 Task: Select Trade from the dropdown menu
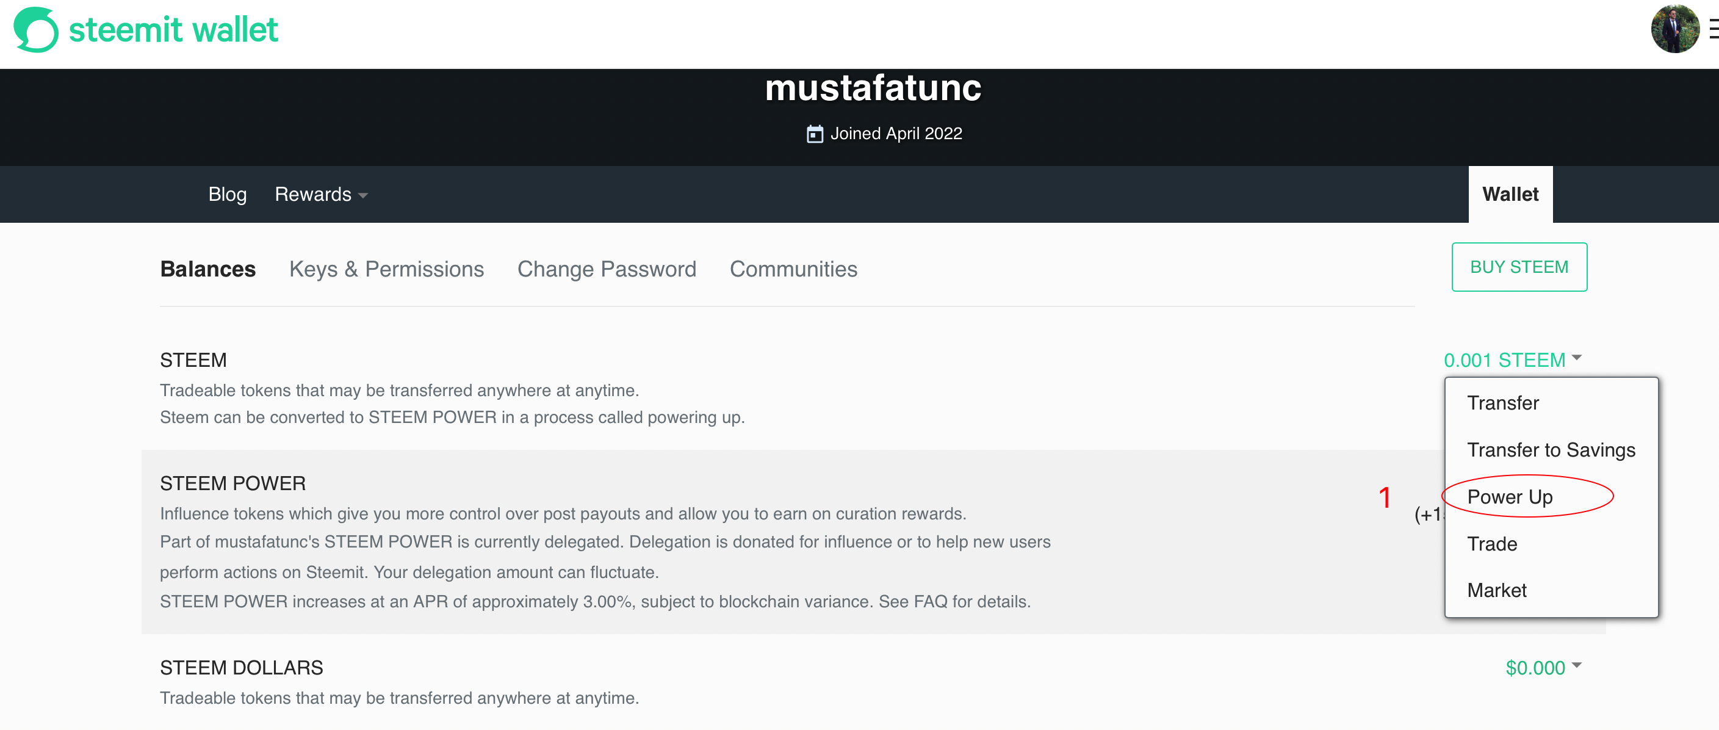(1491, 544)
